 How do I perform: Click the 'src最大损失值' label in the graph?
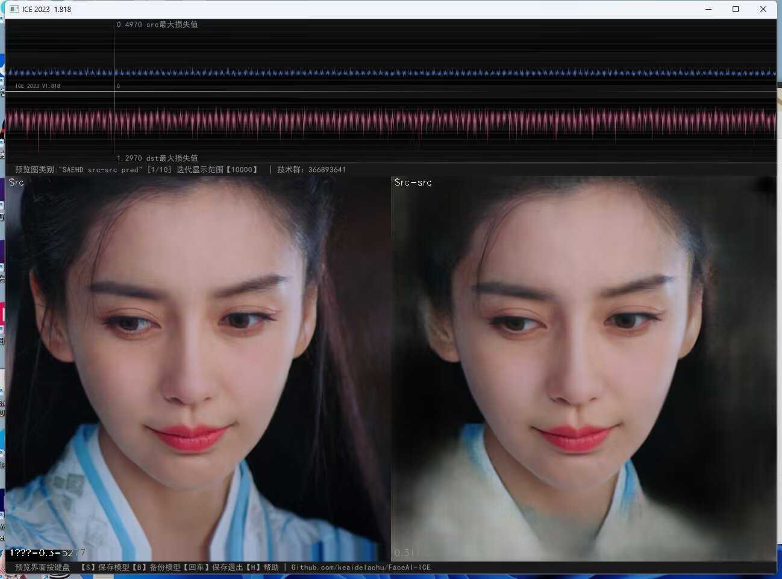(172, 25)
